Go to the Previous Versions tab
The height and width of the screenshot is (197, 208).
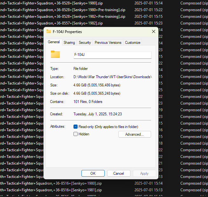pos(108,43)
